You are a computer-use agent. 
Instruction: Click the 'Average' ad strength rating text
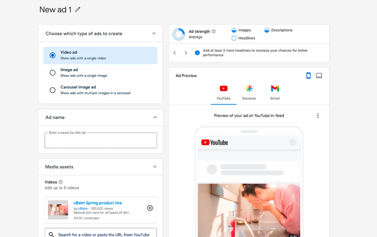[196, 37]
